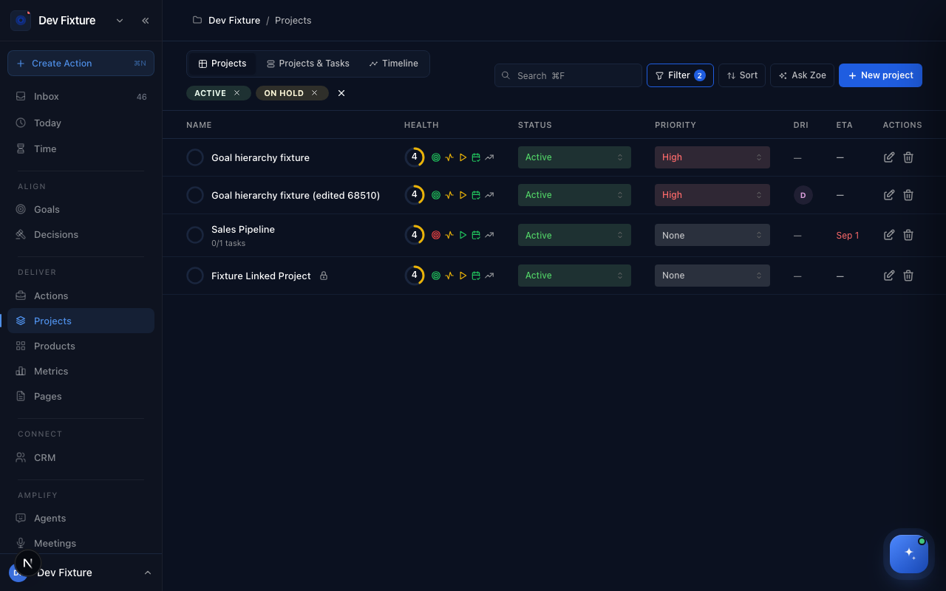Click the health score ring for Sales Pipeline
Image resolution: width=946 pixels, height=591 pixels.
pyautogui.click(x=414, y=235)
